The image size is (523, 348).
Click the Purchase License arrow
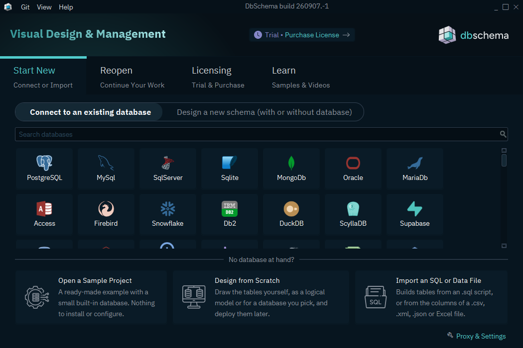346,35
